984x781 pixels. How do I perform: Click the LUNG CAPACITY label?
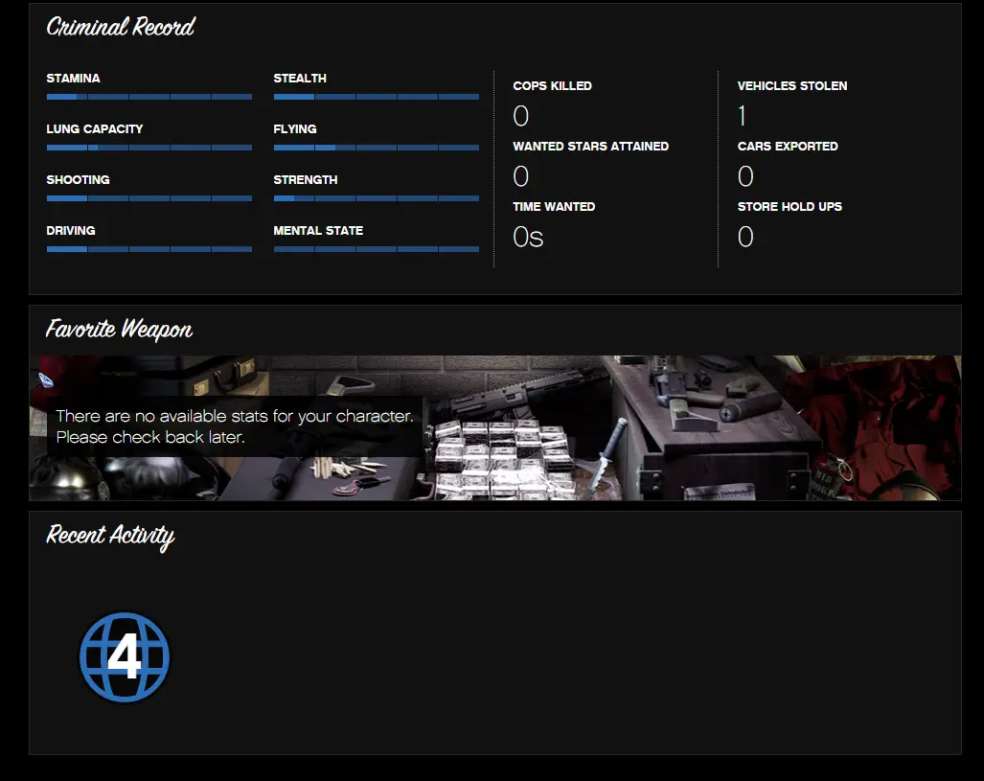tap(95, 129)
